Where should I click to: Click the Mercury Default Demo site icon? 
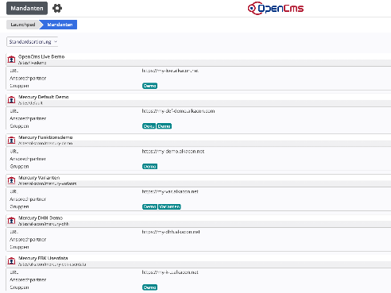tap(11, 100)
